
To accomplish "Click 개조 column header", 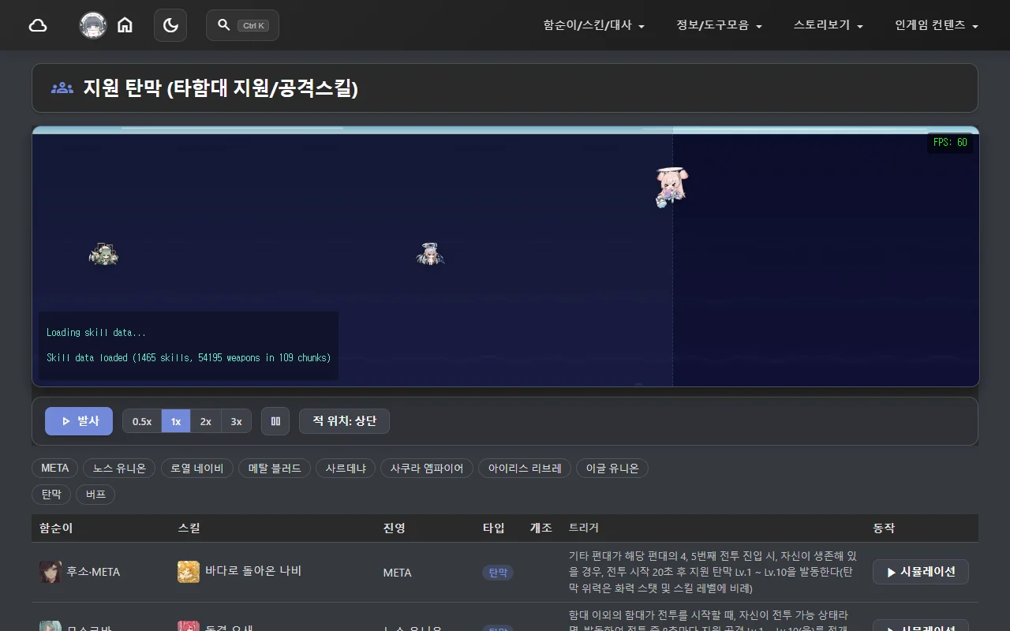I will click(x=541, y=528).
